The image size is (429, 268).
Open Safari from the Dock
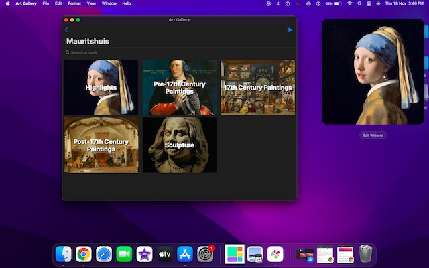click(104, 254)
